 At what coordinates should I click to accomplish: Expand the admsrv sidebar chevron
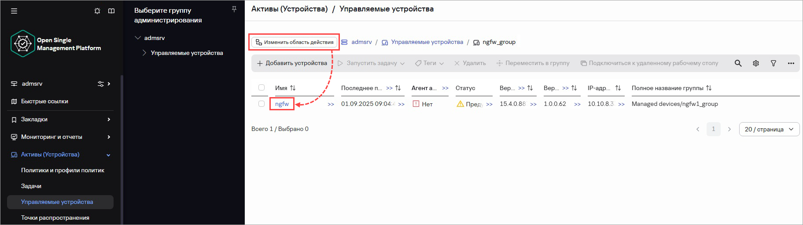coord(109,83)
